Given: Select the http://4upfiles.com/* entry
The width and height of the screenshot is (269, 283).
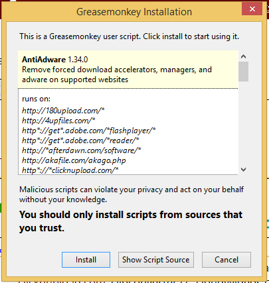Looking at the screenshot, I should pos(58,121).
